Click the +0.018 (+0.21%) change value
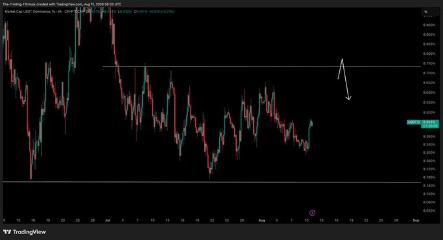The height and width of the screenshot is (240, 443). (162, 12)
